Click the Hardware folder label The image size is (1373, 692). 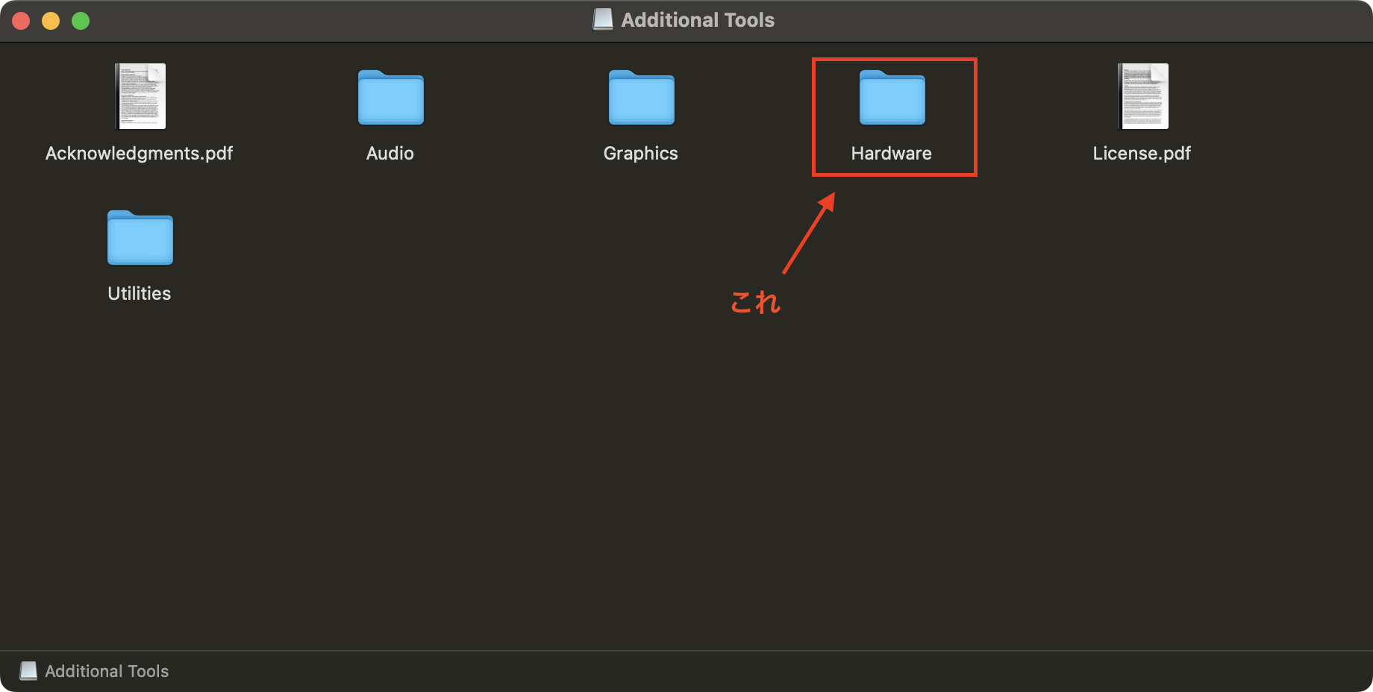(x=892, y=154)
